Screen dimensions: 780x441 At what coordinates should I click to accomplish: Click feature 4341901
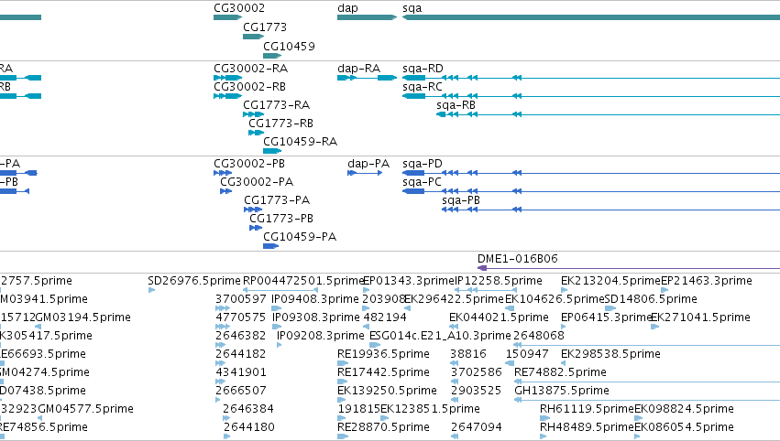tap(220, 382)
